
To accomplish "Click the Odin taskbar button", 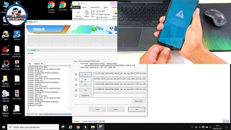I will tap(100, 127).
